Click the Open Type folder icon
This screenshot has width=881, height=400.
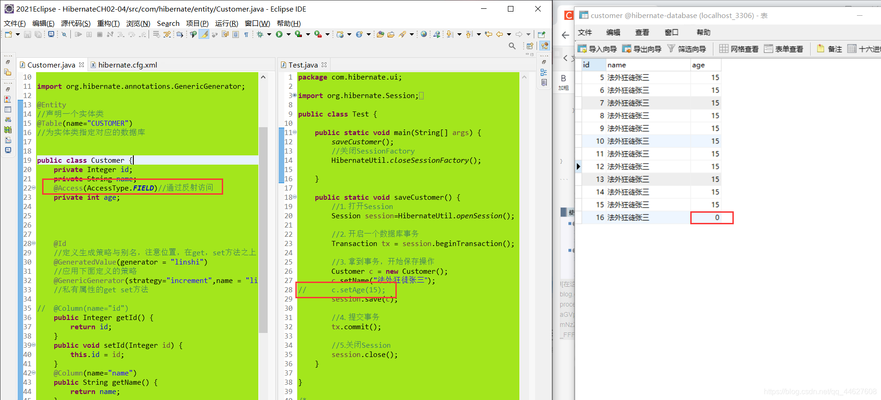381,34
